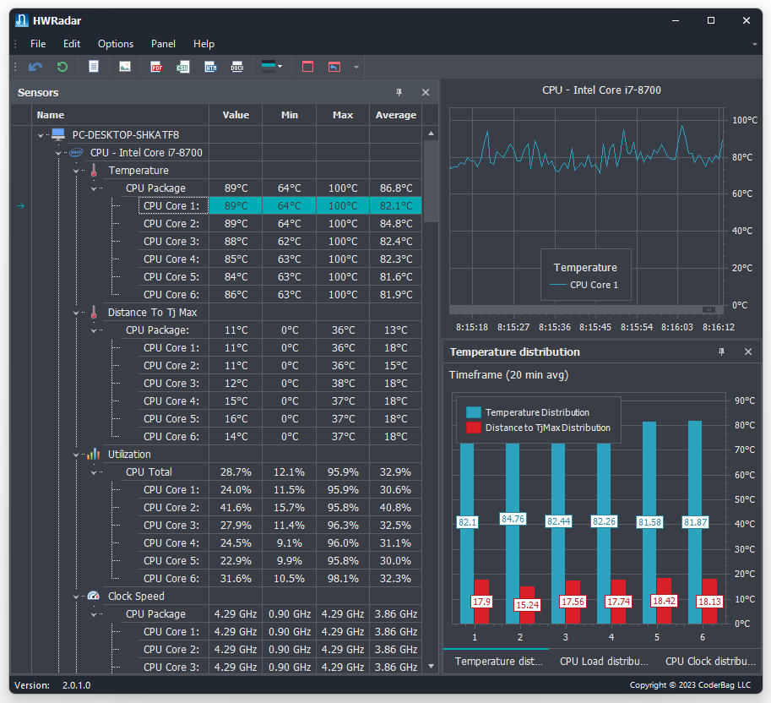Click the 98.1% max value for CPU Core 6
This screenshot has height=703, width=771.
[343, 579]
